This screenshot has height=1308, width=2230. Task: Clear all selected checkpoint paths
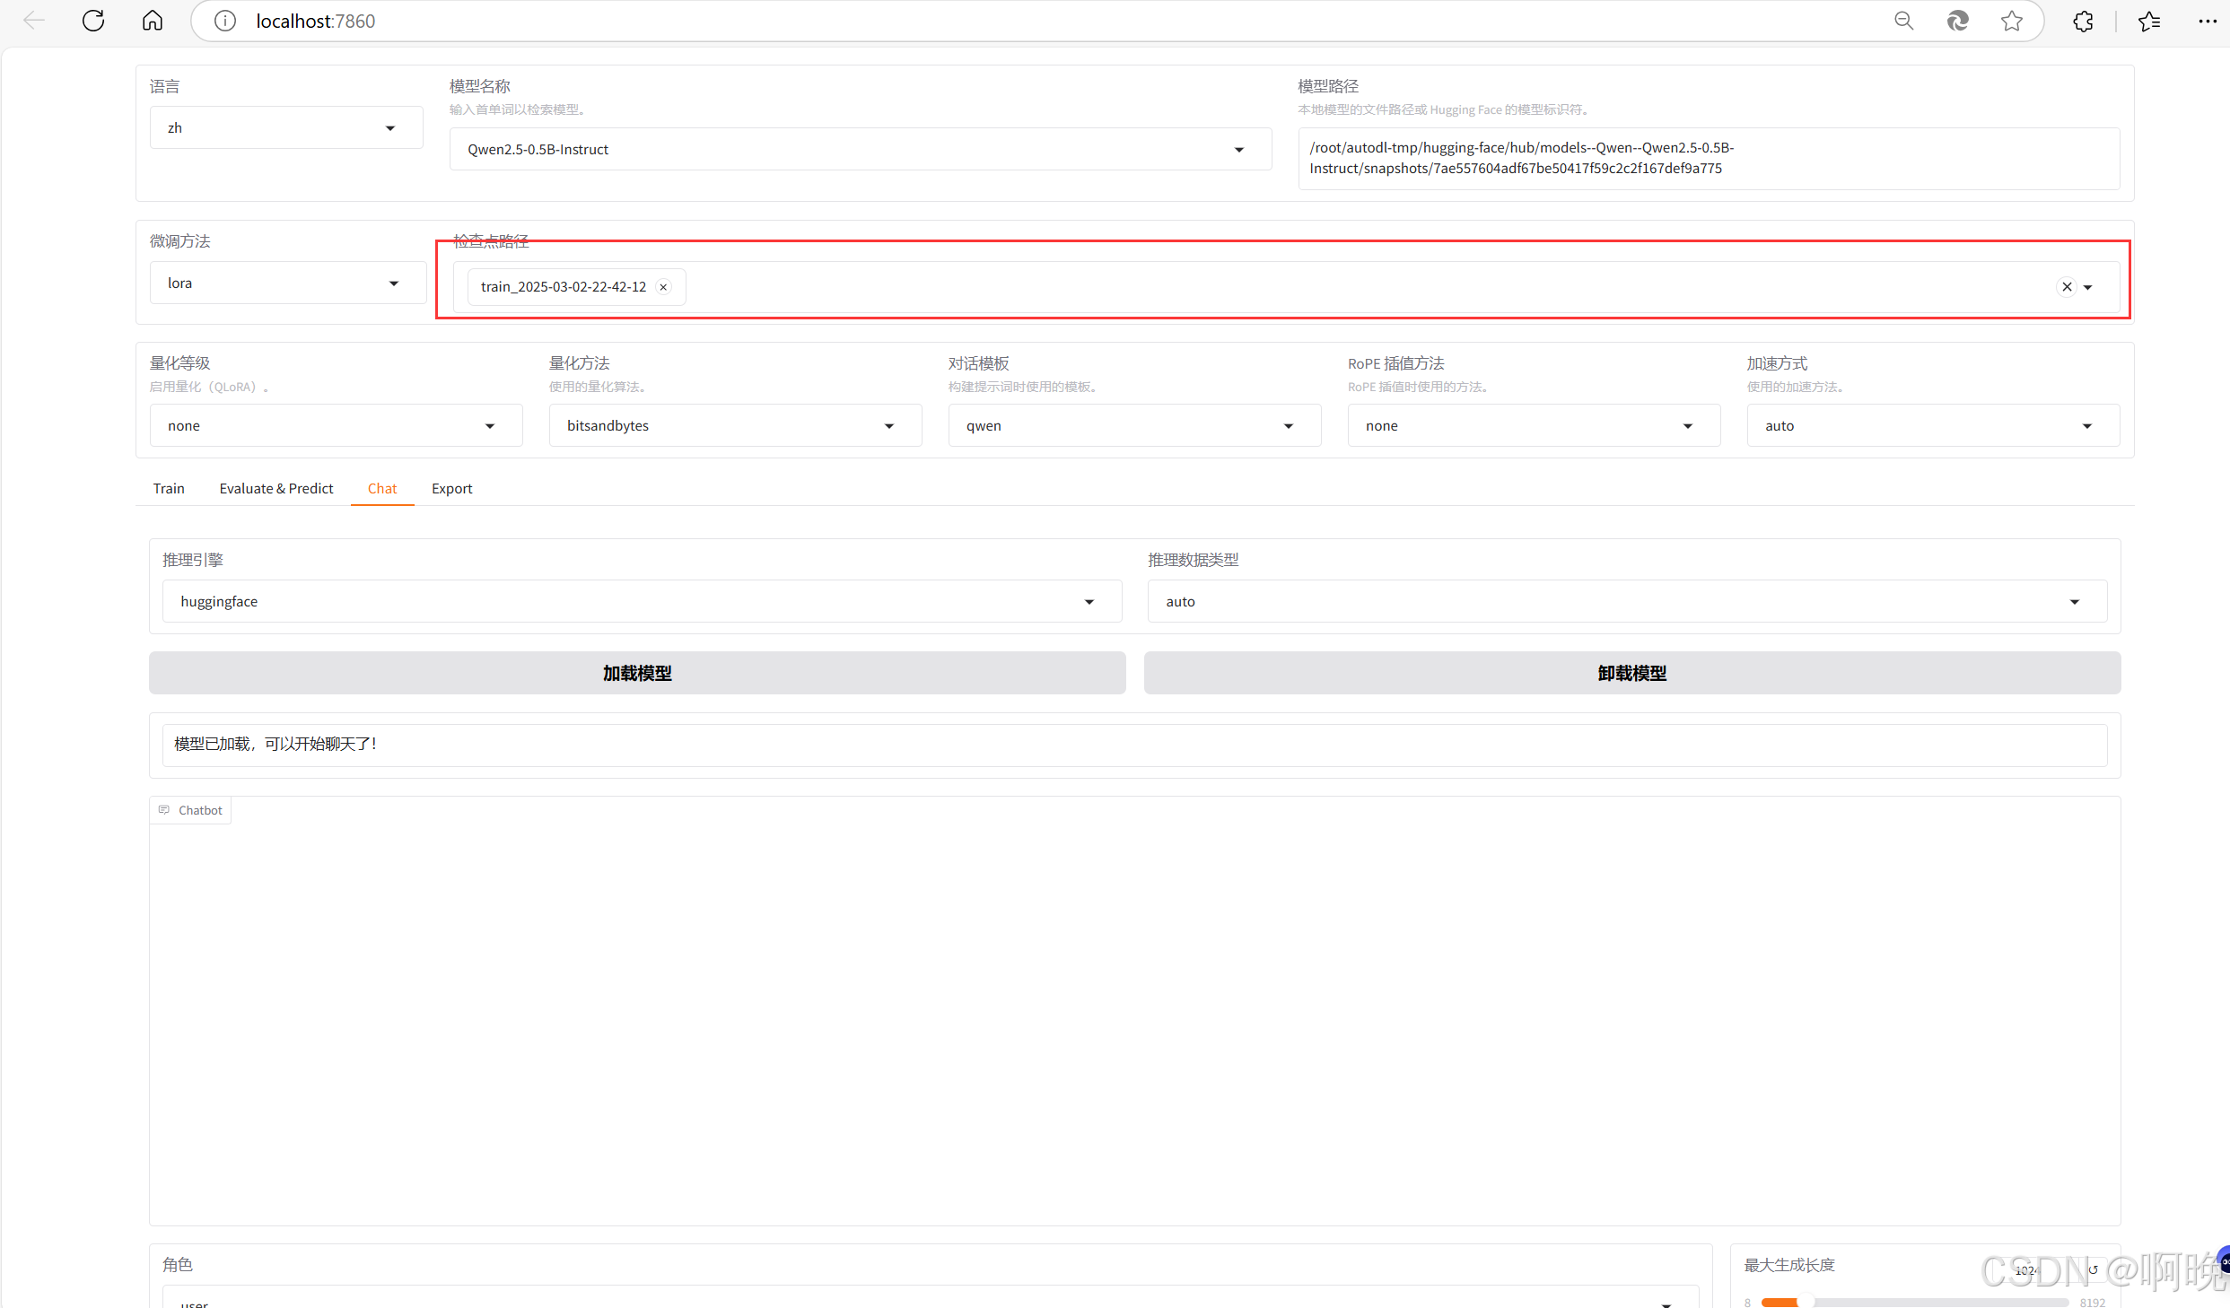coord(2067,287)
